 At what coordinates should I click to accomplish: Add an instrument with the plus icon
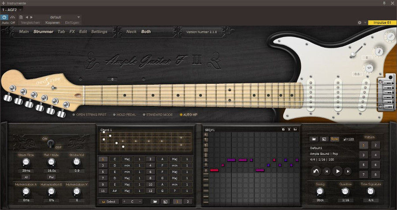tap(3, 3)
